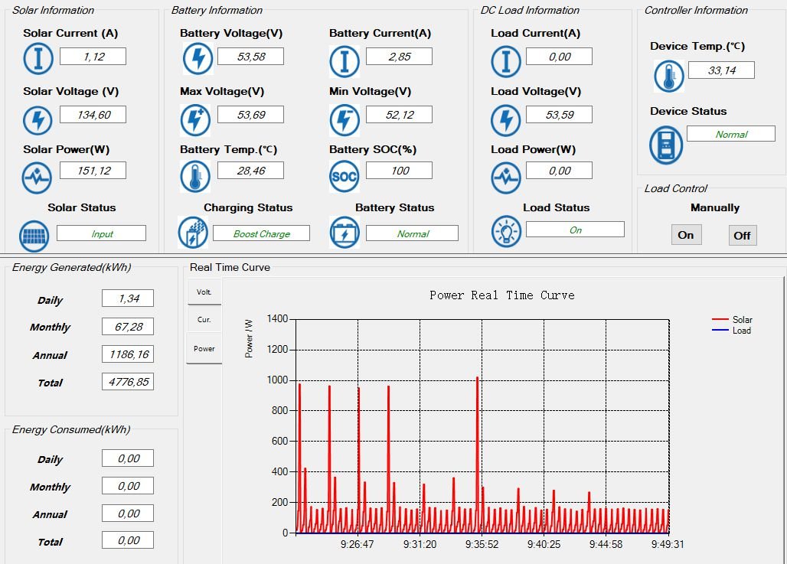Click the Device Status controller icon
The height and width of the screenshot is (564, 787).
click(665, 145)
